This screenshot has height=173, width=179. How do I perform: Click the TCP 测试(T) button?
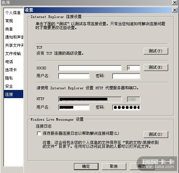coord(156,51)
